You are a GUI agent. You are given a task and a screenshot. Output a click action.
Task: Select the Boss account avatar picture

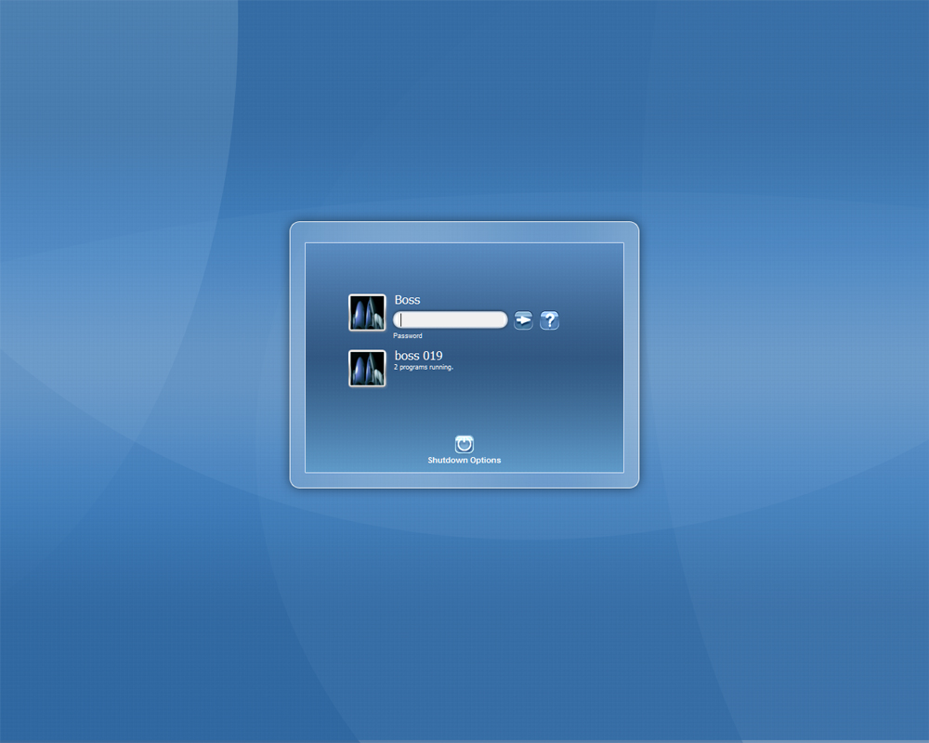point(367,311)
